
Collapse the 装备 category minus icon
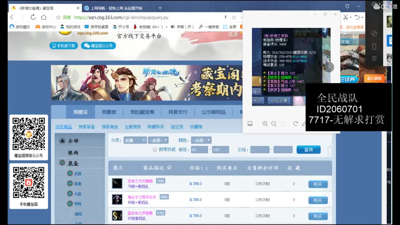(62, 163)
